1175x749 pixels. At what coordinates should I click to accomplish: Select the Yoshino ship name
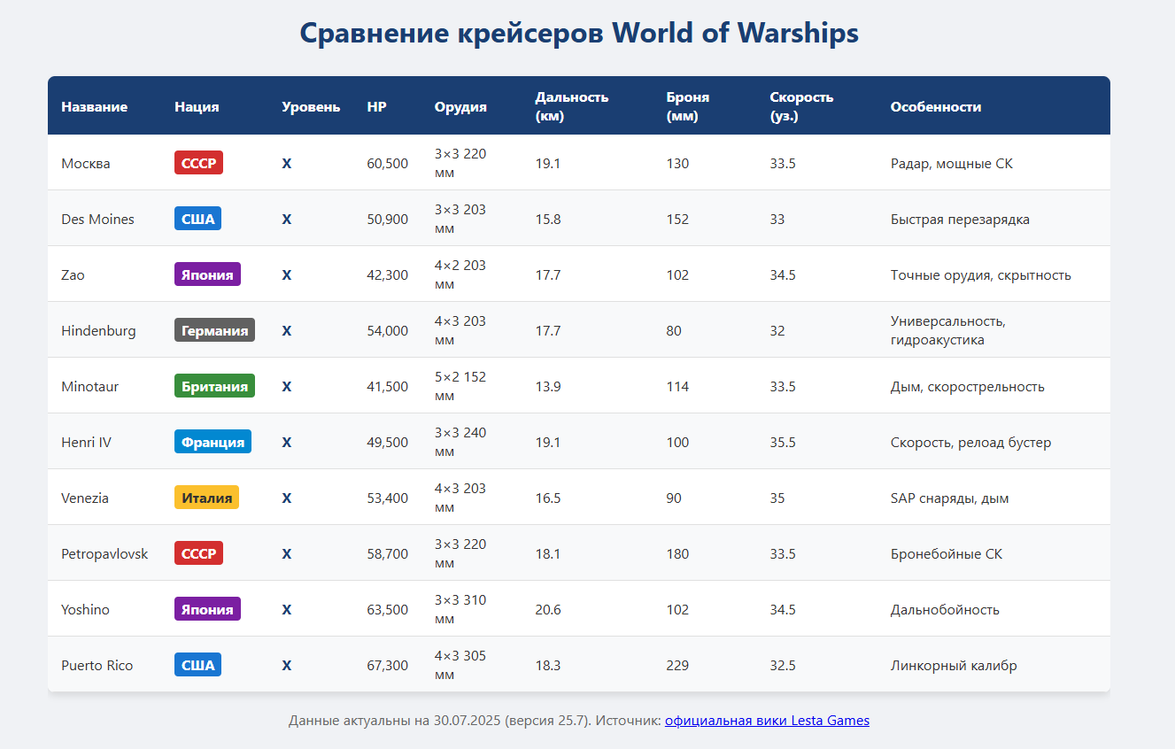[x=85, y=609]
